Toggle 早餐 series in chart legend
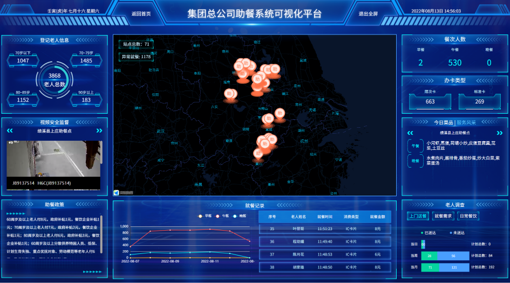Image resolution: width=510 pixels, height=283 pixels. [x=205, y=216]
